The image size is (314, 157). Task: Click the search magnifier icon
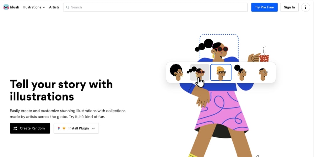(x=68, y=7)
